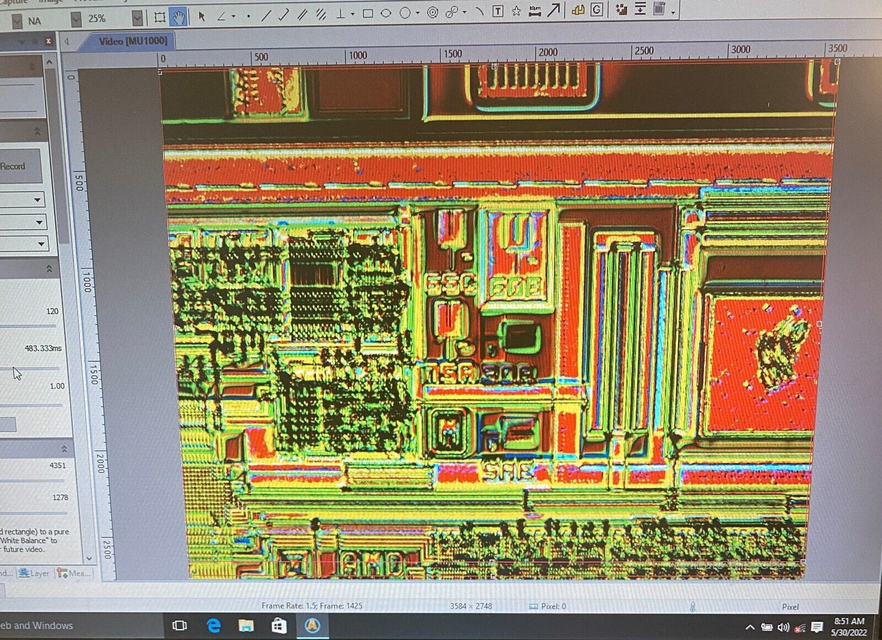The height and width of the screenshot is (640, 882).
Task: Select the straight line measurement tool
Action: pyautogui.click(x=266, y=16)
